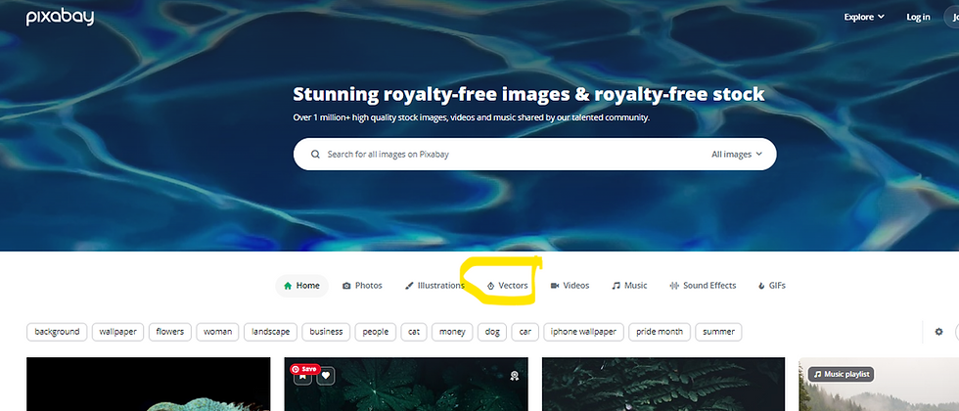Select the dog tag
This screenshot has height=411, width=959.
[492, 332]
